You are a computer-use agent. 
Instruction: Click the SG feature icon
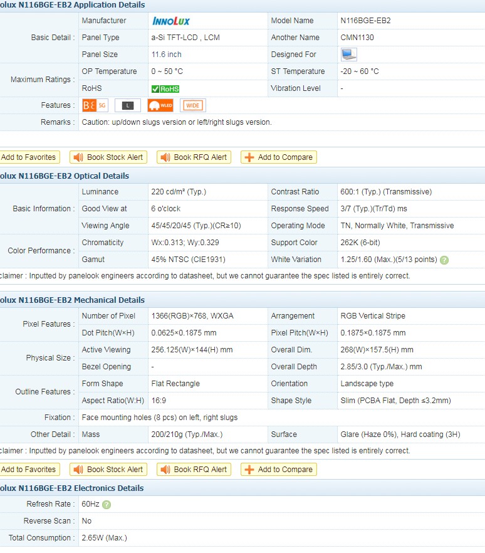click(95, 105)
